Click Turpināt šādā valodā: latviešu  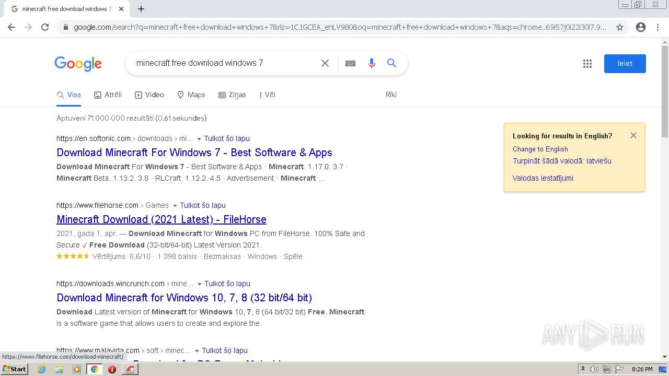(x=562, y=161)
